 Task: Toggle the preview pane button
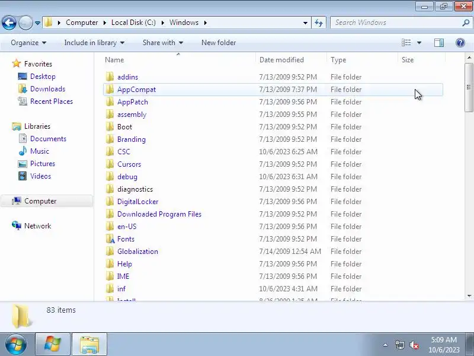click(x=439, y=43)
